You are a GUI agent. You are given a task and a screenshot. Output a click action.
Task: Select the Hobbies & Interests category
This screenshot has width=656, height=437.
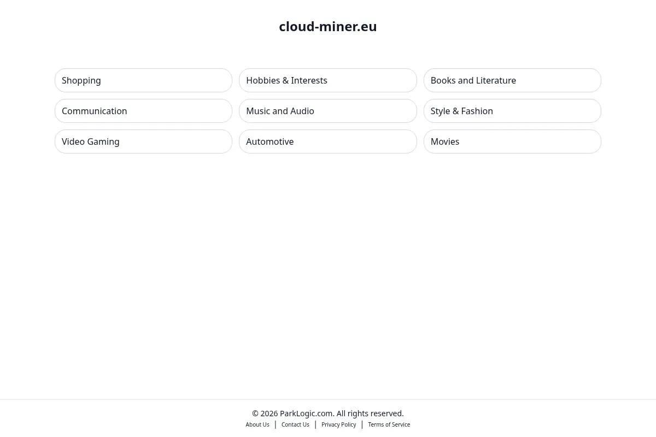[328, 80]
